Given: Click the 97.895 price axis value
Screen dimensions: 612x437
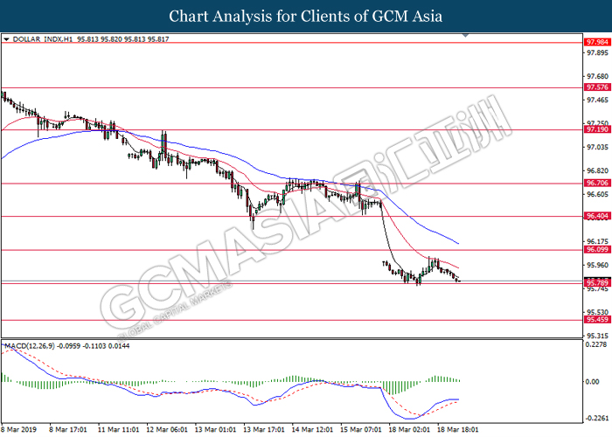Looking at the screenshot, I should [x=597, y=52].
